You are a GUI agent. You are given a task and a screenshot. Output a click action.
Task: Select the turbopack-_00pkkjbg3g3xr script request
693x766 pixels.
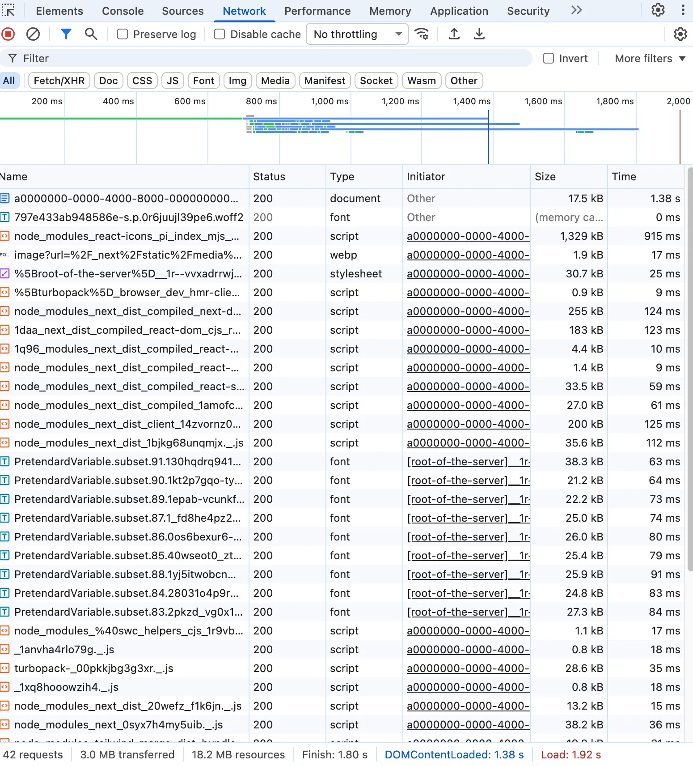click(x=342, y=668)
